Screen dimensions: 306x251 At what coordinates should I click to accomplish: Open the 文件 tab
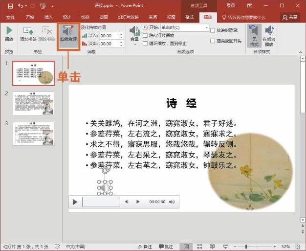(10, 18)
